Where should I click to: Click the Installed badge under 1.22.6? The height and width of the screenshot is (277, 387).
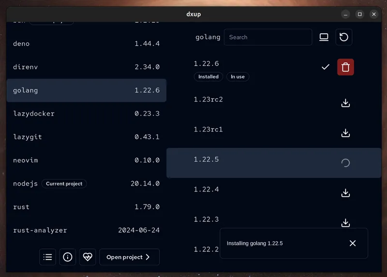(208, 77)
